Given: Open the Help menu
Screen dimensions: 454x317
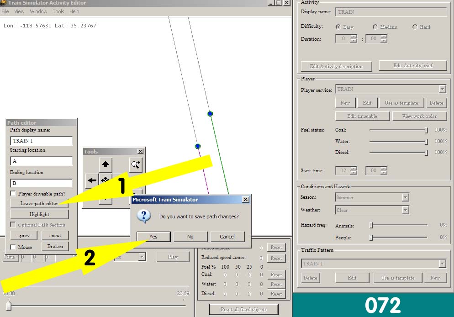Looking at the screenshot, I should [74, 11].
